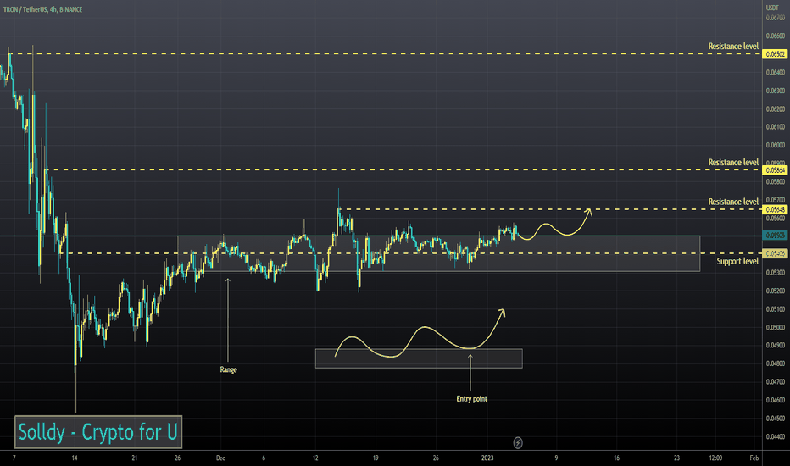Screen dimensions: 790x466
Task: Click the USDT currency label on the price axis
Action: tap(772, 8)
